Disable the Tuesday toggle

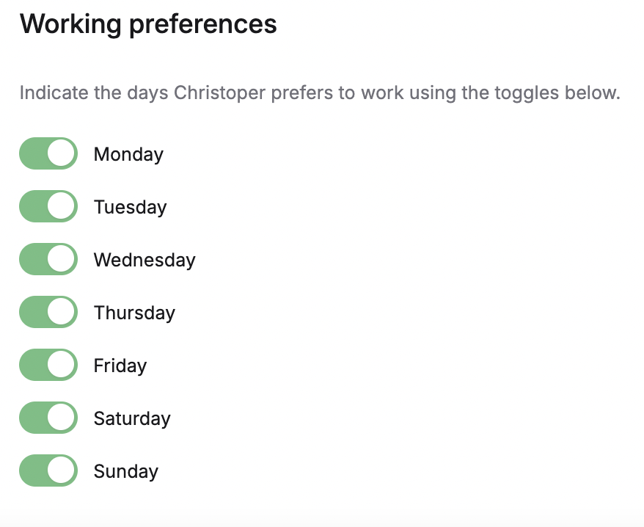coord(48,206)
